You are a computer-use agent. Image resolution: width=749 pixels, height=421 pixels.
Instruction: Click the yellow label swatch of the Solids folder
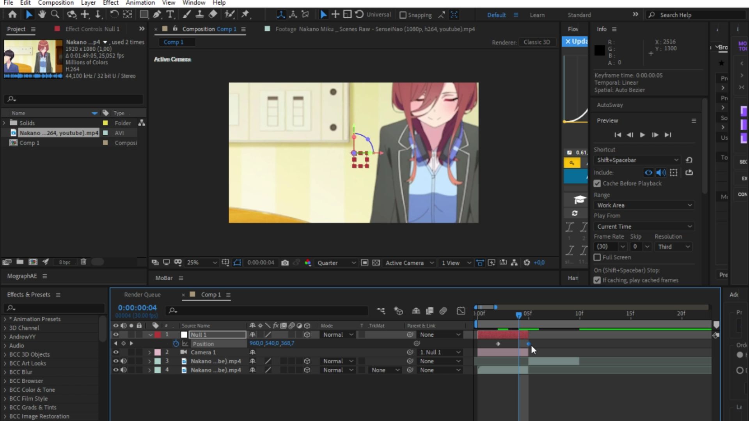(105, 123)
